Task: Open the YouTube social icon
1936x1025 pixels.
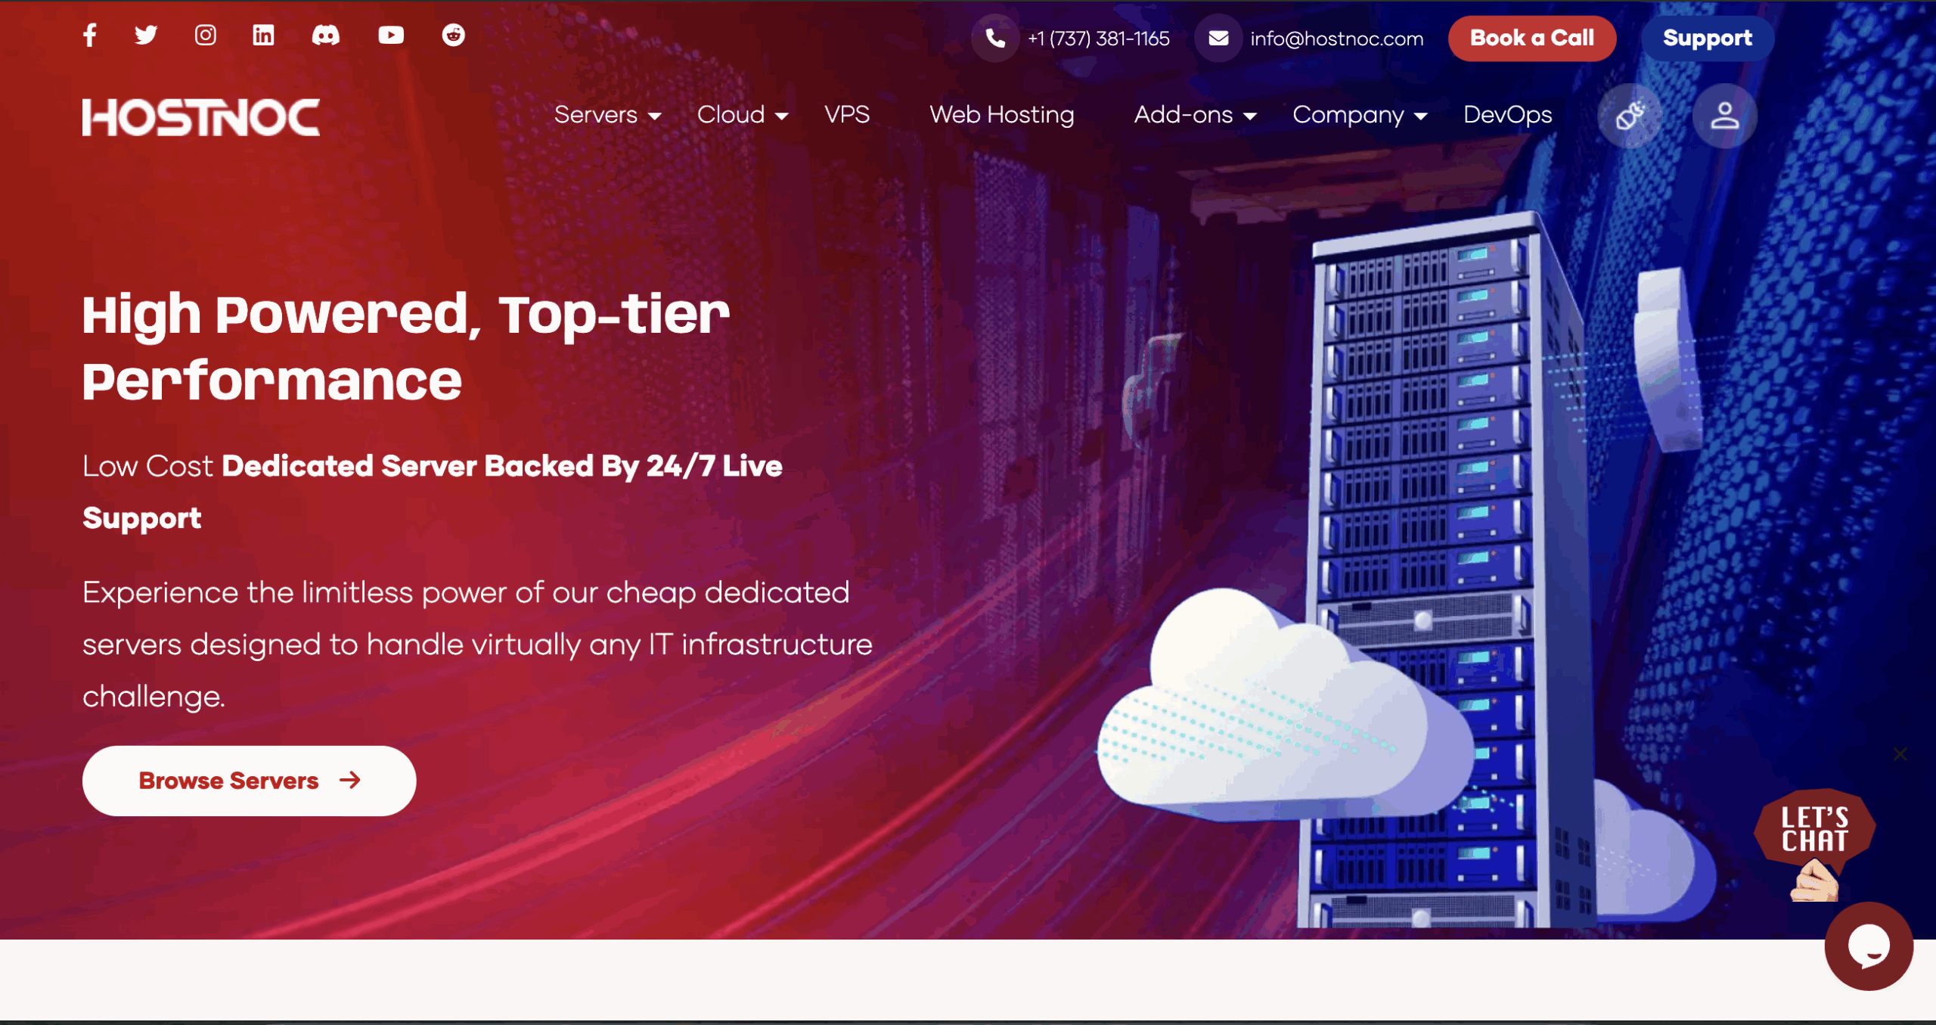Action: 391,35
